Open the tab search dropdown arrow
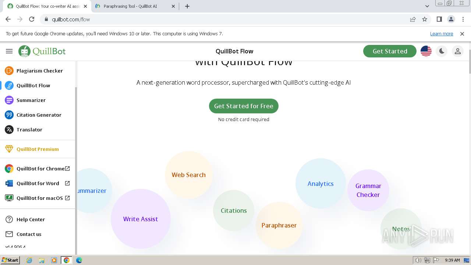This screenshot has width=471, height=265. [427, 6]
